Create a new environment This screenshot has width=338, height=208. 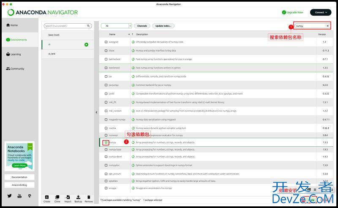tap(46, 199)
